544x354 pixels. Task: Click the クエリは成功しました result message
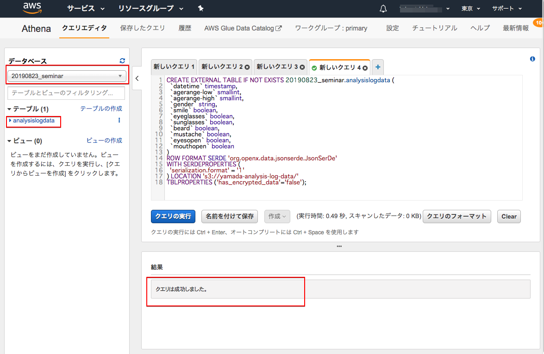point(181,289)
